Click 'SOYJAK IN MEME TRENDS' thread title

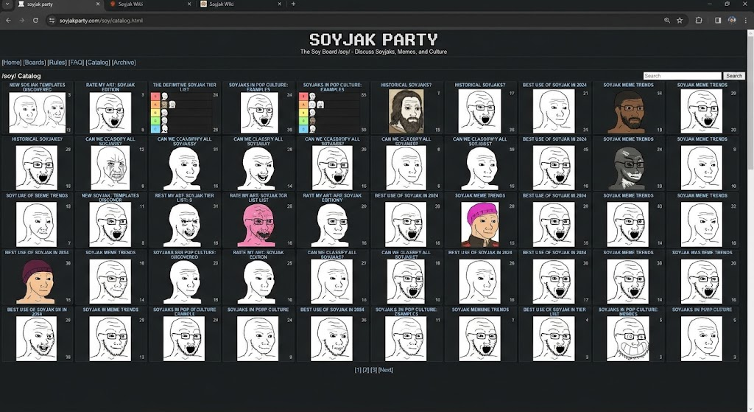(x=110, y=310)
